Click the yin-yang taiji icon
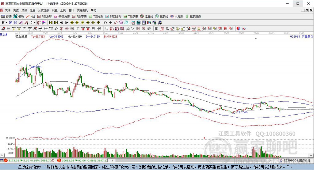The image size is (314, 170). coord(238,28)
